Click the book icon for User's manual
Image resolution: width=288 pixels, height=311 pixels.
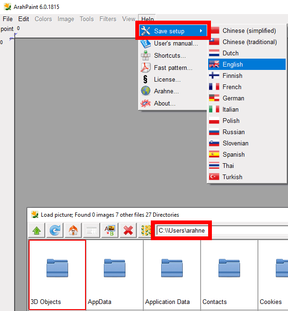click(146, 44)
